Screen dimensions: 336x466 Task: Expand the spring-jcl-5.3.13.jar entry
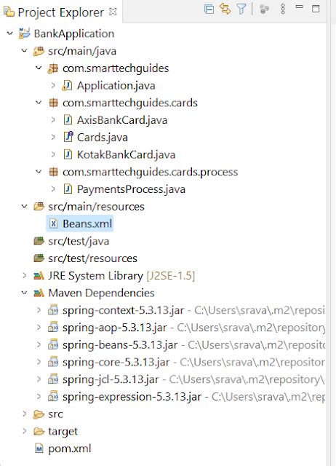pos(39,379)
